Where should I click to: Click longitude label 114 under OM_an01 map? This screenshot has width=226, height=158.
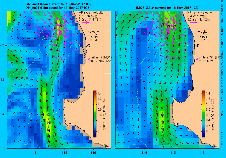pyautogui.click(x=36, y=153)
